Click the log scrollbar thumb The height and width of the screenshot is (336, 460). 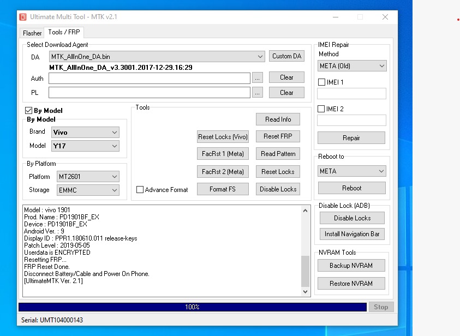[305, 271]
